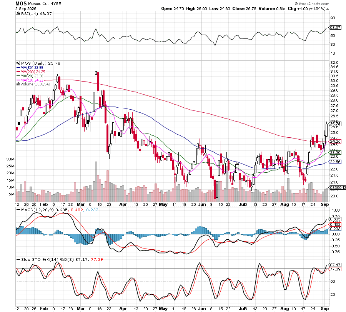Click the MOS (Daily) 25.78 legend entry
The height and width of the screenshot is (312, 346).
(x=41, y=63)
